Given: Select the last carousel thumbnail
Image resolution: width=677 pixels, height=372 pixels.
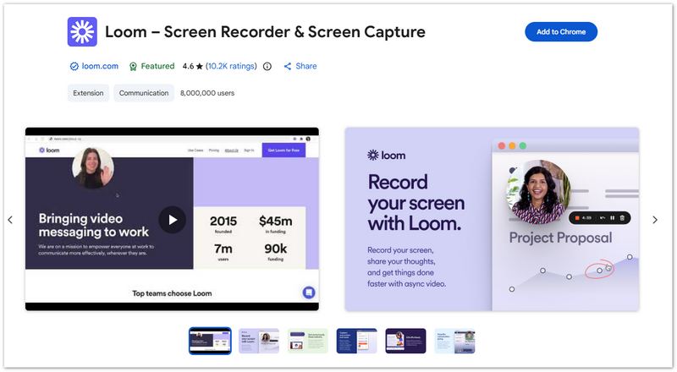Looking at the screenshot, I should pyautogui.click(x=454, y=341).
